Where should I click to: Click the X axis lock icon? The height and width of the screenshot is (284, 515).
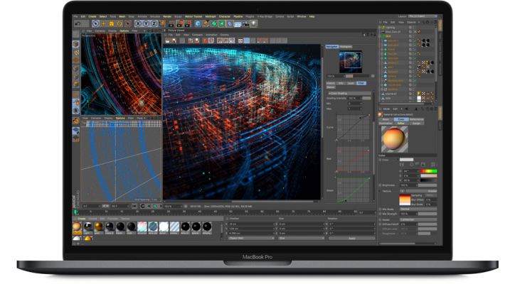click(137, 23)
